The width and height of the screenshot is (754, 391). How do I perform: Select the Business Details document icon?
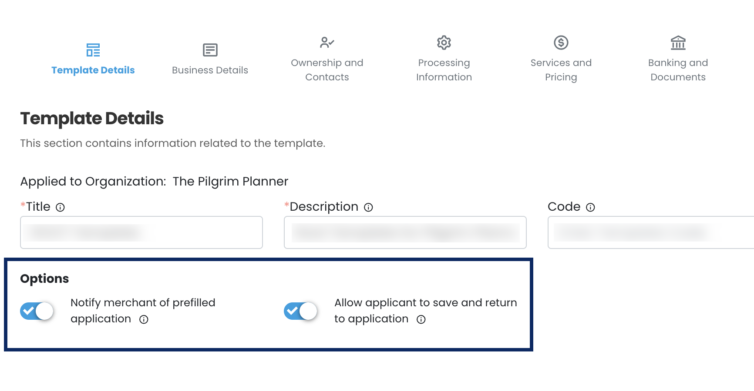tap(210, 50)
